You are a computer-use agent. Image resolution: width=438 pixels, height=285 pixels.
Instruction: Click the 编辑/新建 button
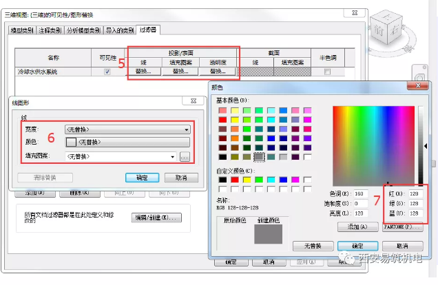[156, 218]
